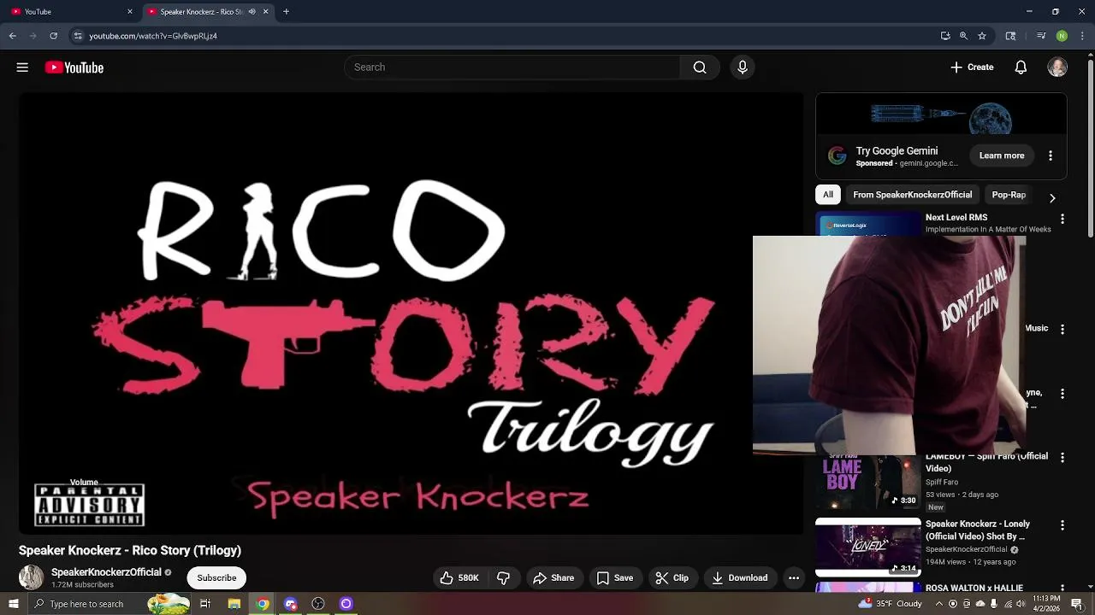Open the 35°F Cloudy weather widget
The image size is (1095, 615).
click(x=891, y=604)
